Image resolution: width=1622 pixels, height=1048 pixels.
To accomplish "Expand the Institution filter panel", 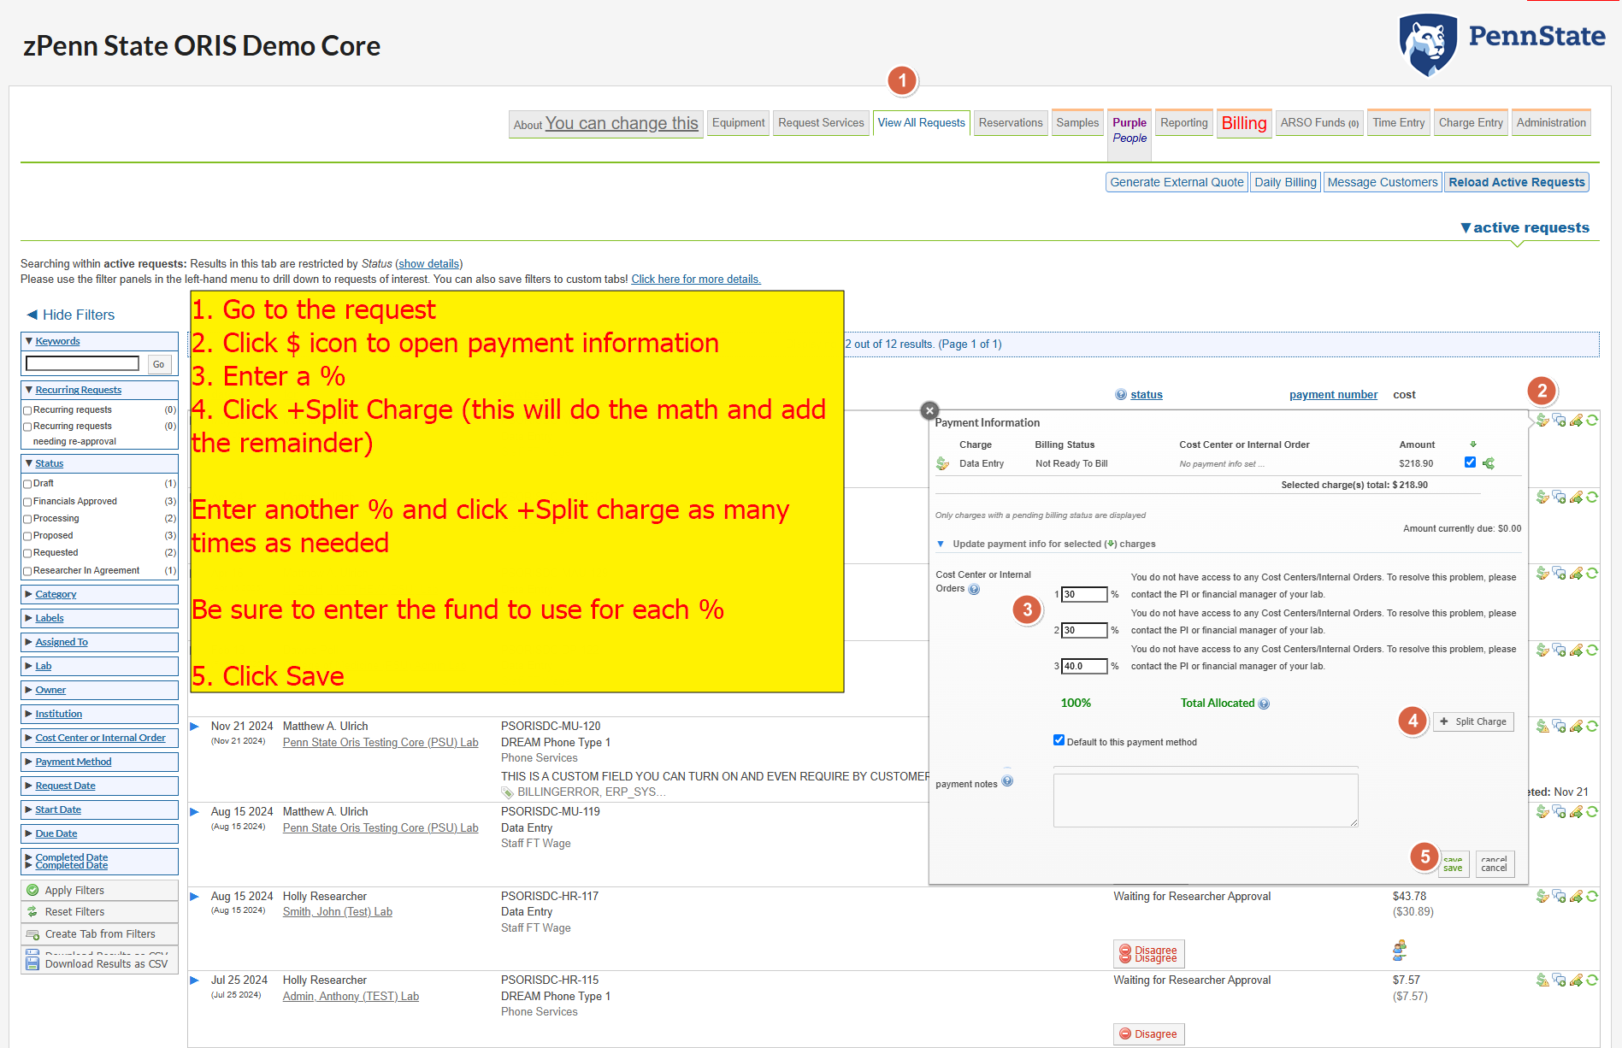I will pos(59,714).
